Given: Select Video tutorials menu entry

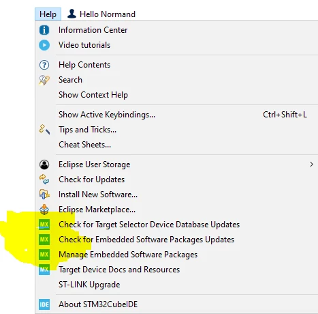Looking at the screenshot, I should click(176, 45).
